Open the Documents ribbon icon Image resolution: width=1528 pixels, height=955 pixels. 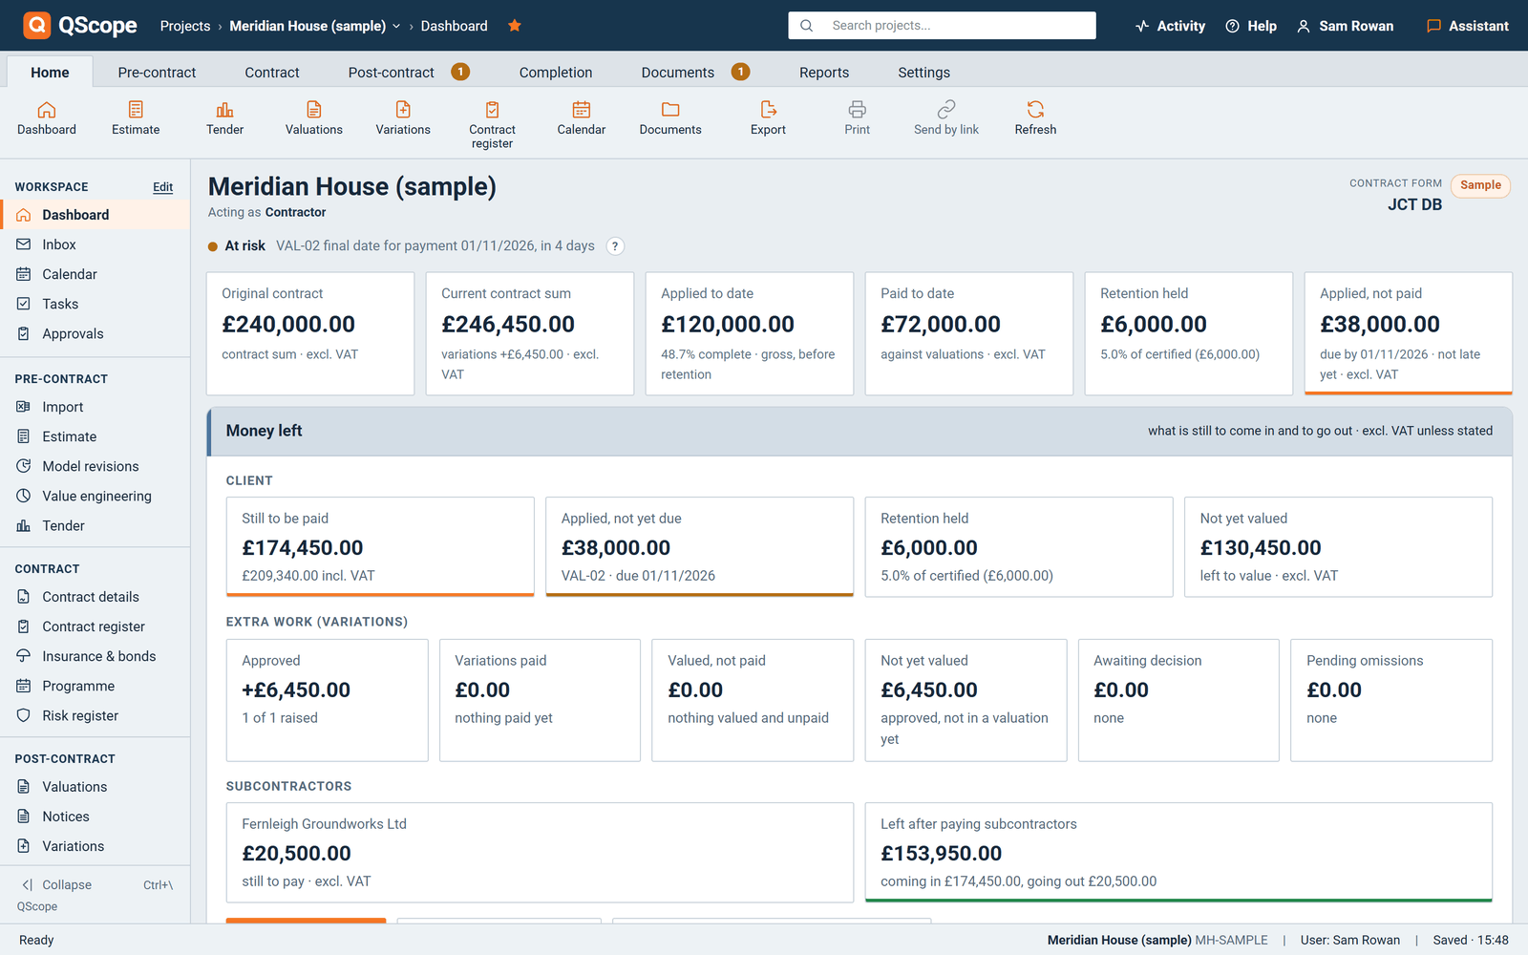[x=670, y=118]
